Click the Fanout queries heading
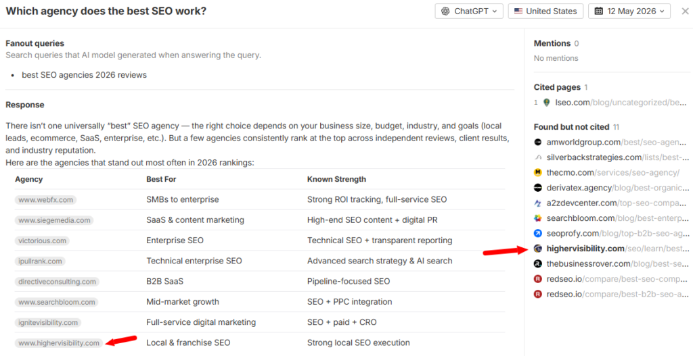This screenshot has height=356, width=693. [x=35, y=43]
